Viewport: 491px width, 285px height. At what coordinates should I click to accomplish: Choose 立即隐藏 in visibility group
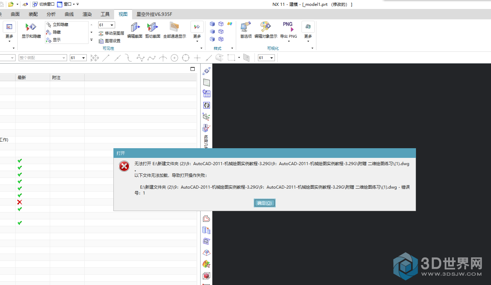coord(57,25)
